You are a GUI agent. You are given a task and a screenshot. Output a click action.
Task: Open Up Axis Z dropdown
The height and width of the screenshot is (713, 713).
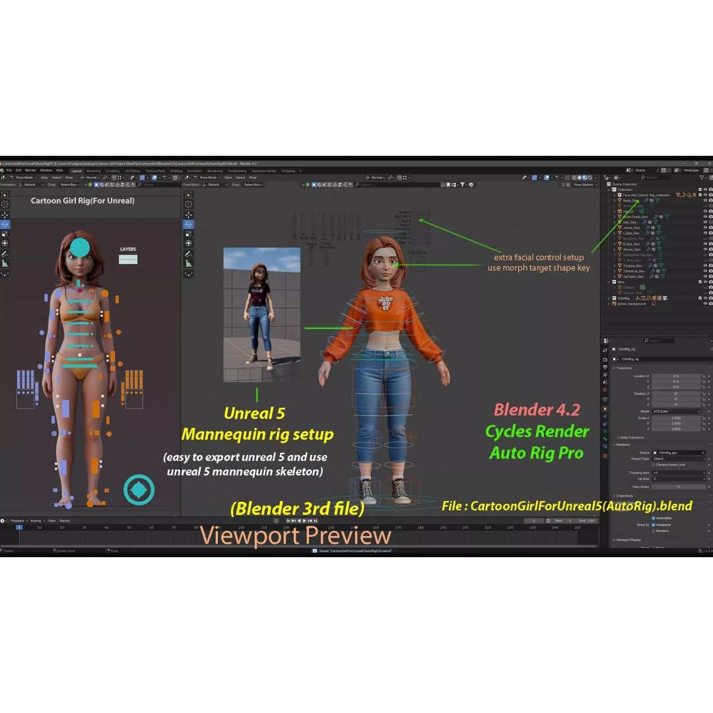(679, 479)
